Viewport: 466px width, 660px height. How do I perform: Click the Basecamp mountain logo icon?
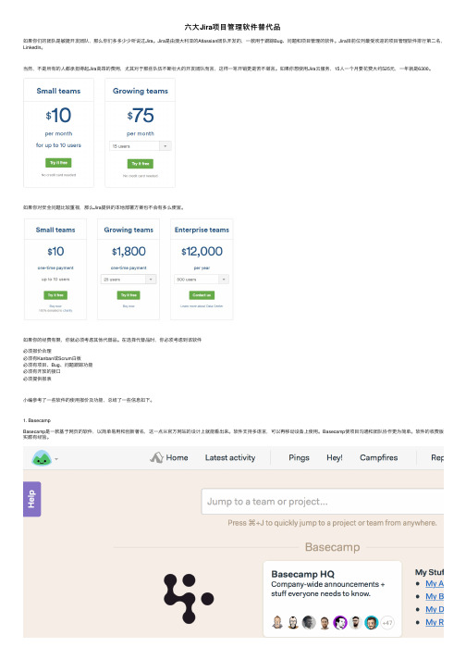(42, 458)
